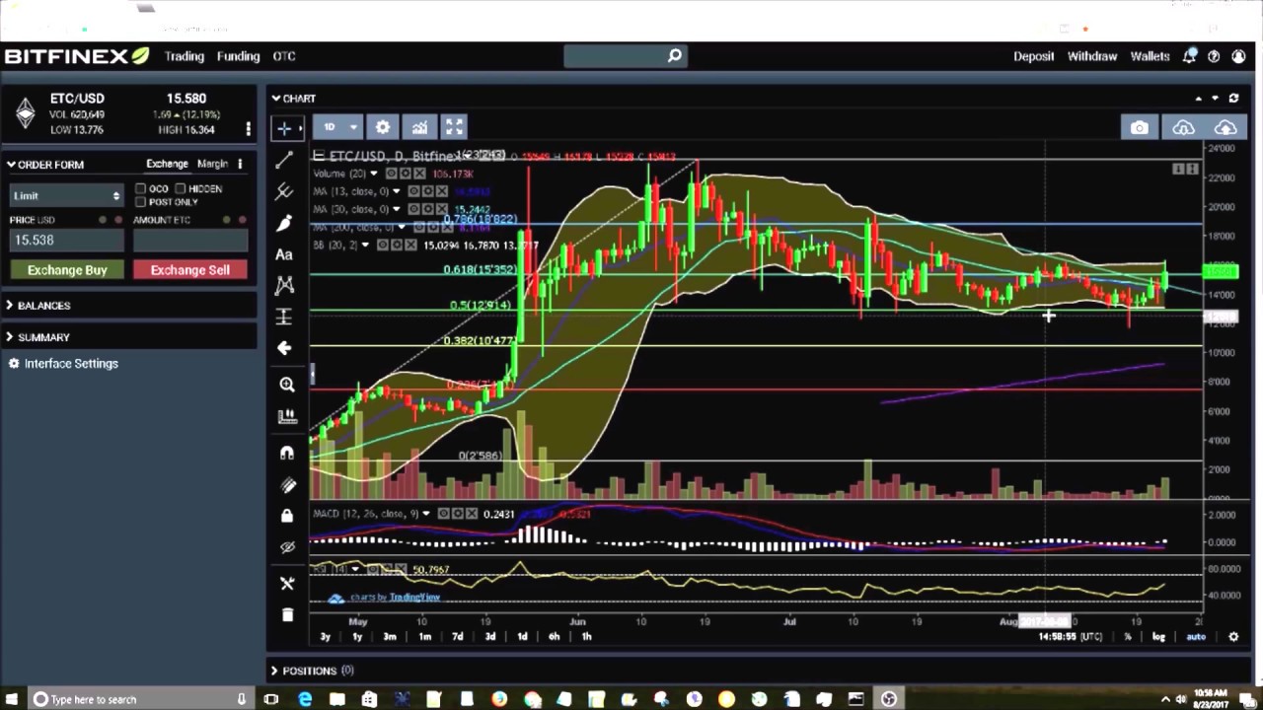Viewport: 1263px width, 710px height.
Task: Select the Aa text annotation tool
Action: [284, 254]
